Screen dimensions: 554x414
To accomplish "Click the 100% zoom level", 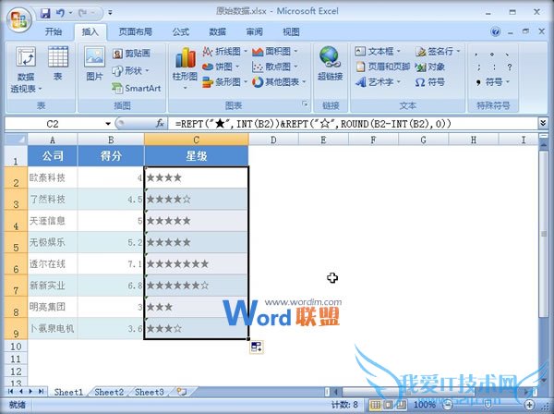I will [425, 405].
